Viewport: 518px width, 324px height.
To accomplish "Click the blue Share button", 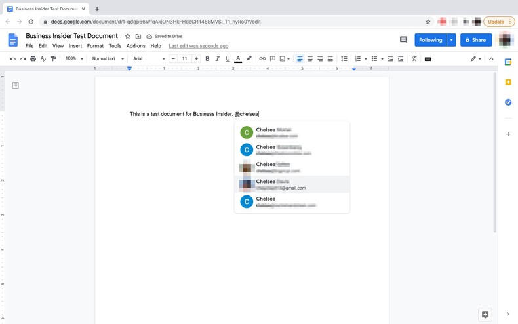I will pos(476,40).
